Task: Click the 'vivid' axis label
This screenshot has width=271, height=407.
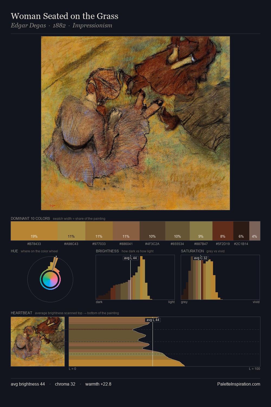Action: coord(256,302)
